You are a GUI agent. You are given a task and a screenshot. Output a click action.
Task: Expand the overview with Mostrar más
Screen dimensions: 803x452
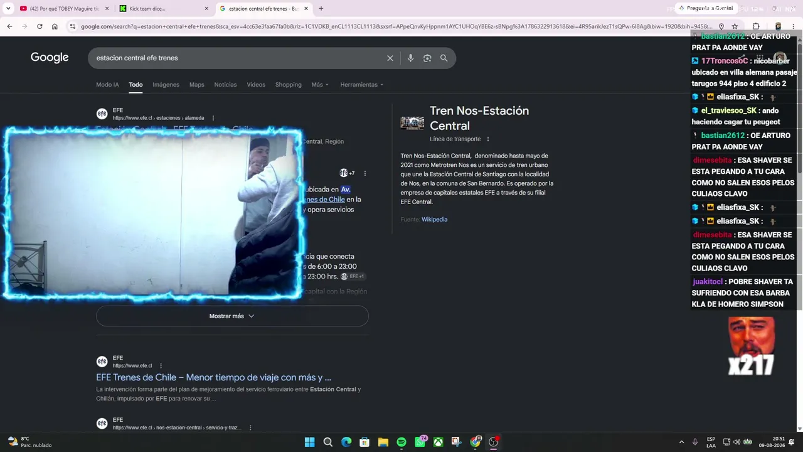pyautogui.click(x=232, y=316)
